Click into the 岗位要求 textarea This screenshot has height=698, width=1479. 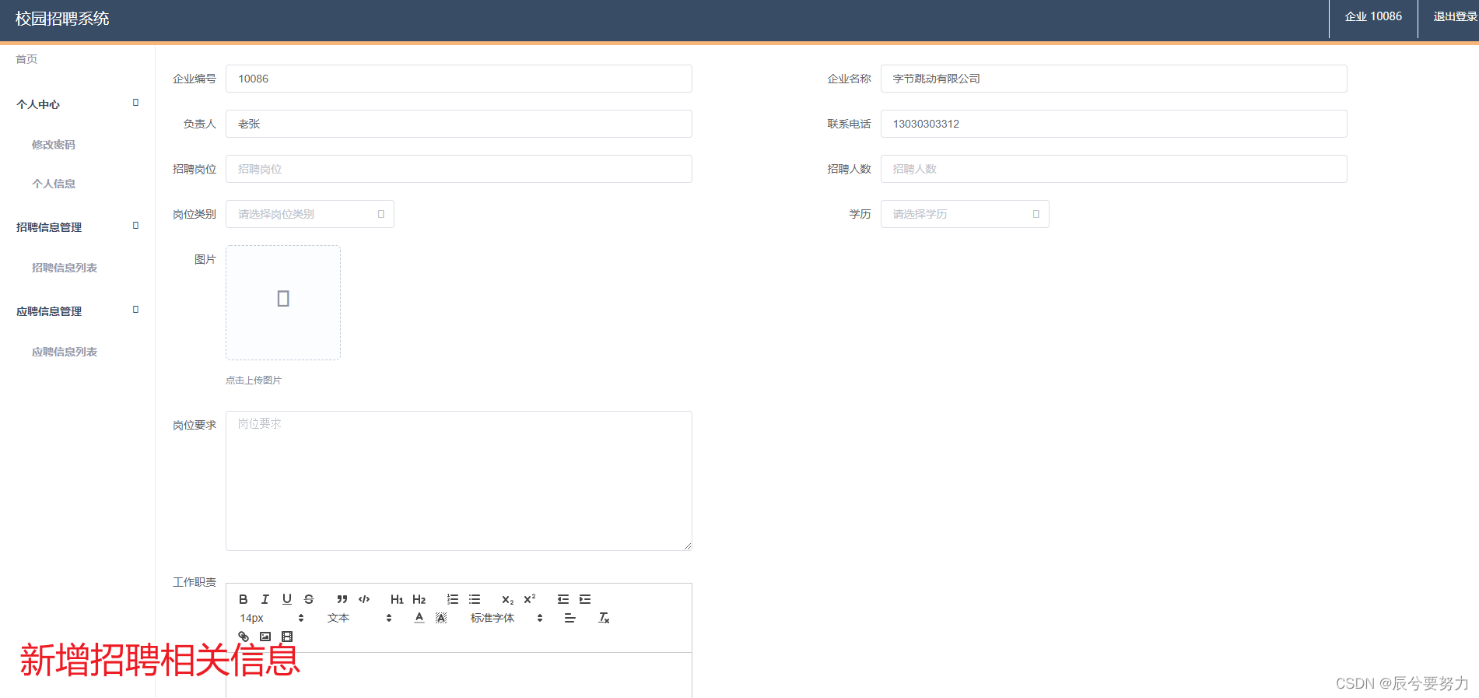[x=459, y=481]
